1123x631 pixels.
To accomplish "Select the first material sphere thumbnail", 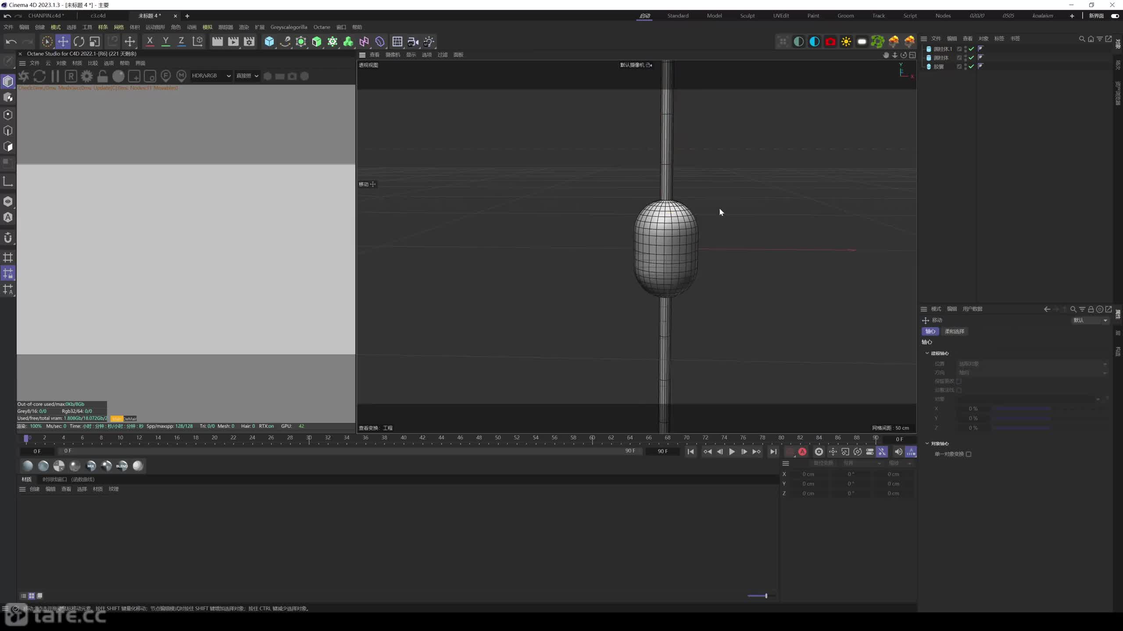I will pos(27,466).
